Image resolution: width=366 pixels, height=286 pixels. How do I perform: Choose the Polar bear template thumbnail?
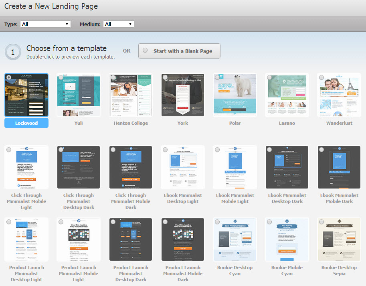pos(235,95)
